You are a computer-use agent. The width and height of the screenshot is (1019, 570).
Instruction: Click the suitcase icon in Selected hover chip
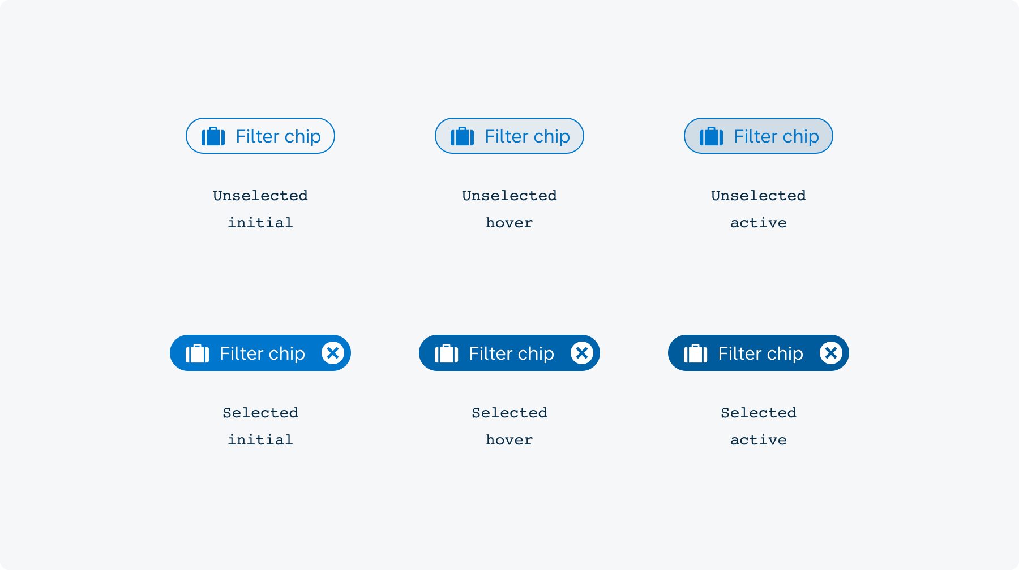pyautogui.click(x=447, y=353)
